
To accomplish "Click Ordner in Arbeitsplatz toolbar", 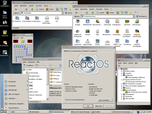I will coord(50,9).
